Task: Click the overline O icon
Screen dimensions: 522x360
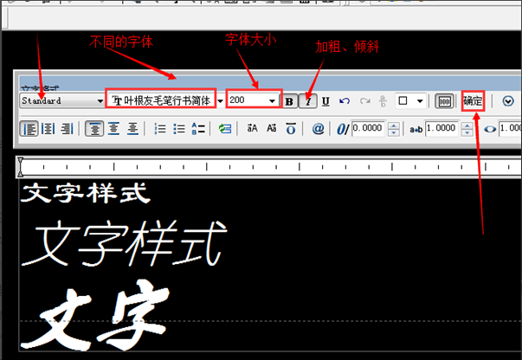Action: (291, 129)
